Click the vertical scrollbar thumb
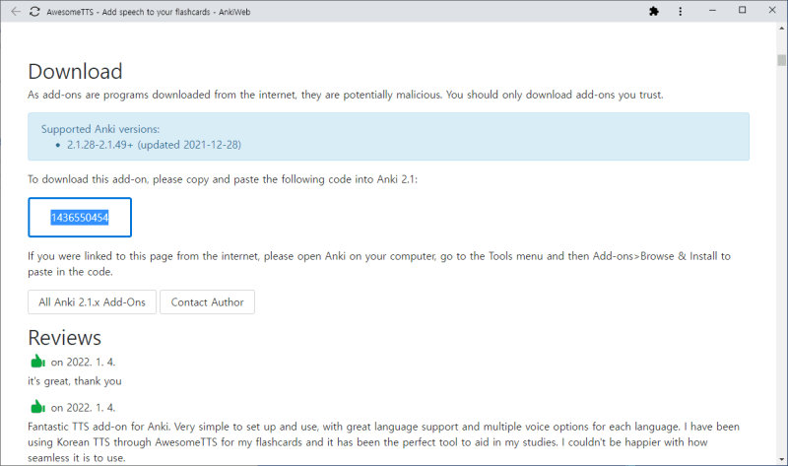This screenshot has width=788, height=466. tap(781, 59)
